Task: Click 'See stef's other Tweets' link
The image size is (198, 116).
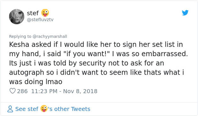Action: [53, 109]
